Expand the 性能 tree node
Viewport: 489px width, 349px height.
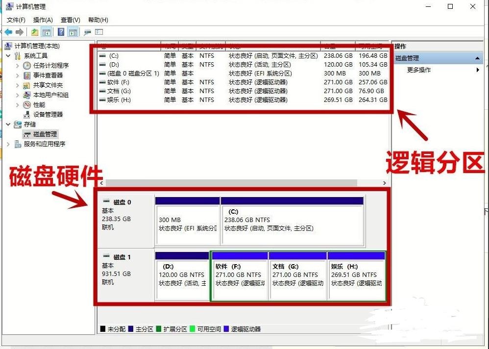(18, 105)
